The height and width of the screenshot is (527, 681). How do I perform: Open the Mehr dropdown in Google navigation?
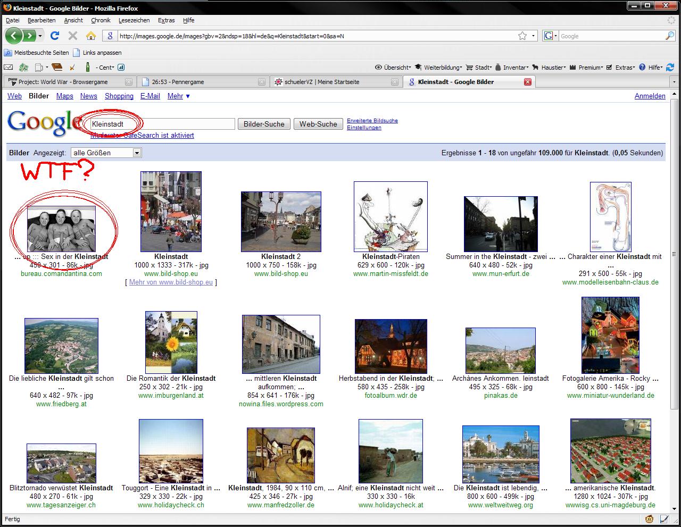coord(178,96)
